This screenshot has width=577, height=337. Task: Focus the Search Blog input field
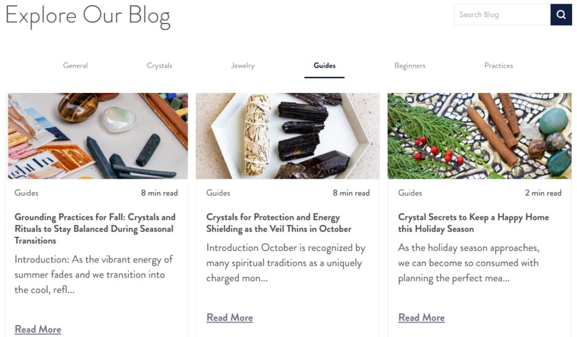point(502,15)
